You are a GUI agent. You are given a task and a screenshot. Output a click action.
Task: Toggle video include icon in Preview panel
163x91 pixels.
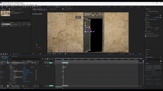[154, 17]
